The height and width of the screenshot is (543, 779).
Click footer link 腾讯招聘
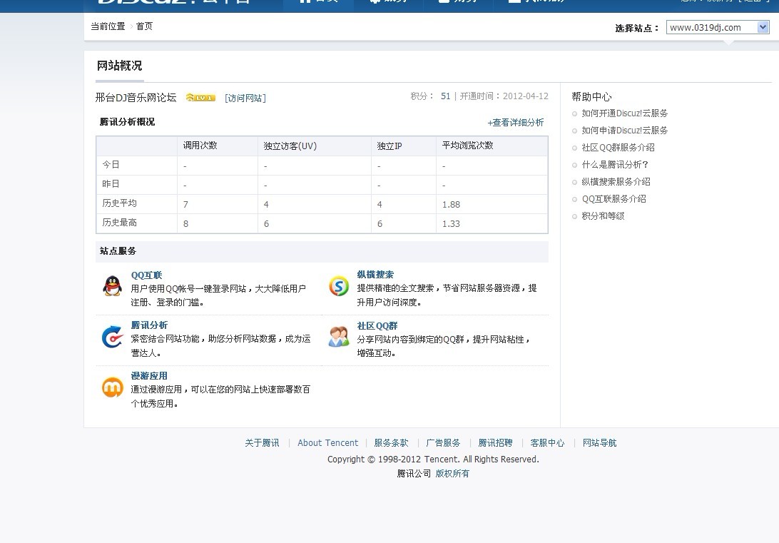pos(495,443)
